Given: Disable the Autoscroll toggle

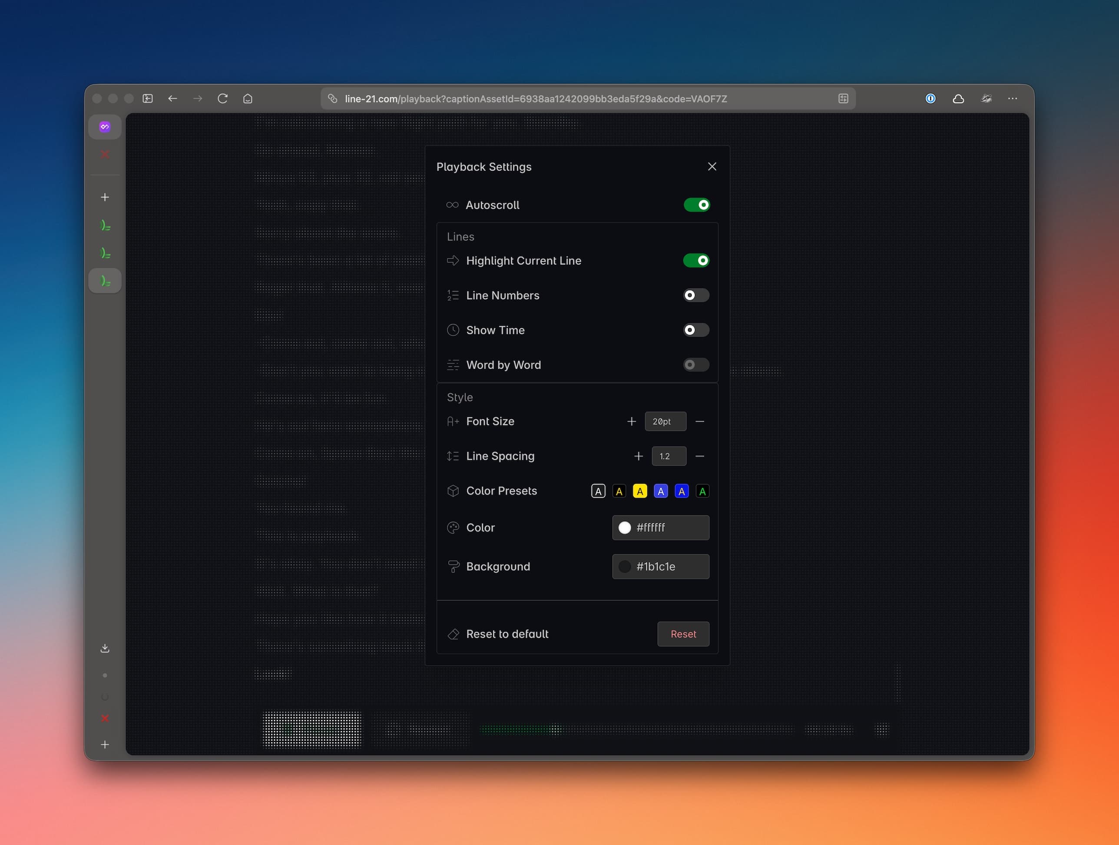Looking at the screenshot, I should coord(697,205).
